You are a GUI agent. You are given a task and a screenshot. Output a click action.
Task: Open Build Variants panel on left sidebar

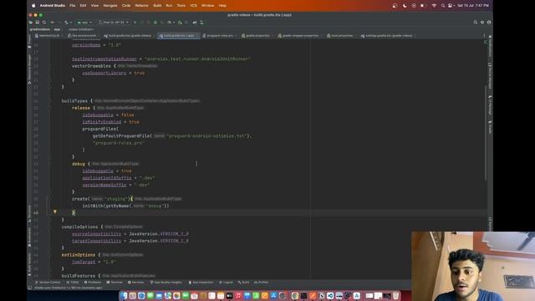pyautogui.click(x=29, y=265)
